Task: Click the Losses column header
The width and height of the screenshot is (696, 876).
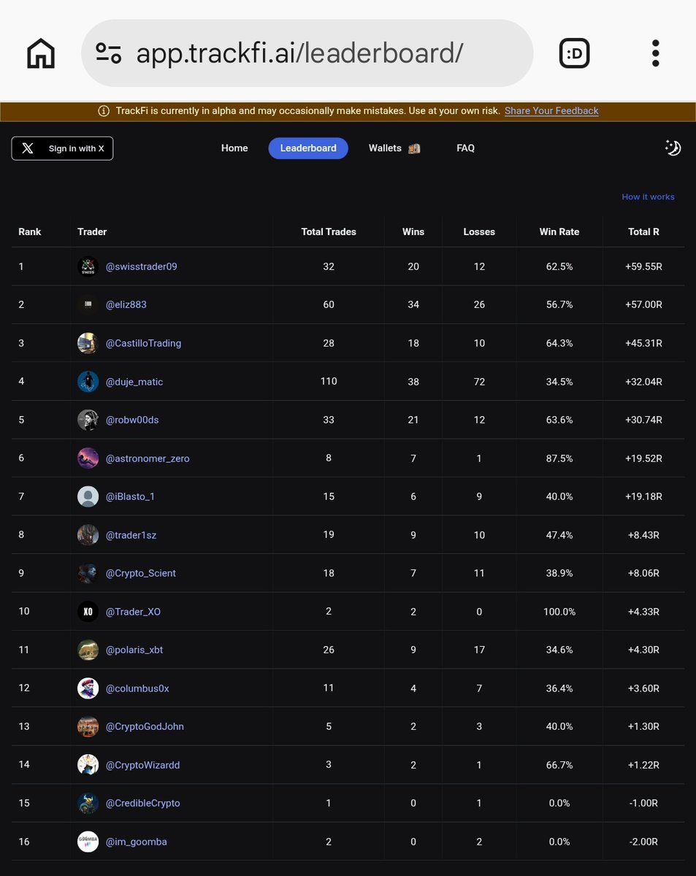Action: click(x=479, y=232)
